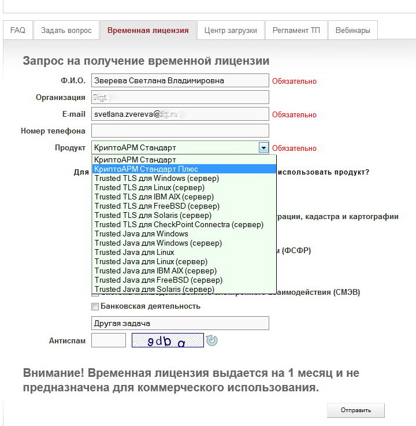
Task: Select Trusted TLS для IBM AIX (сервер)
Action: coord(184,197)
